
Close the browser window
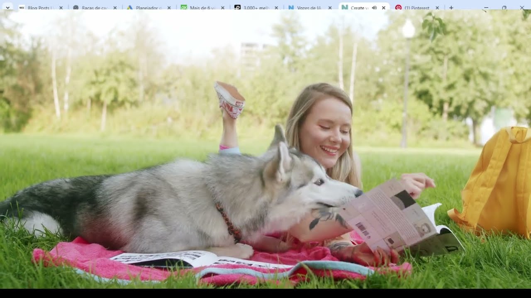click(522, 7)
